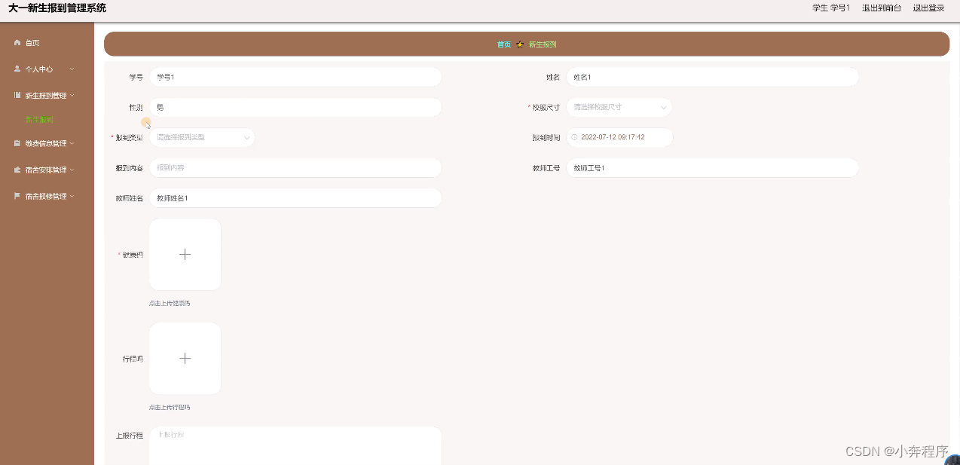This screenshot has height=465, width=960.
Task: Select 新生报到管理 in the sidebar
Action: 47,96
